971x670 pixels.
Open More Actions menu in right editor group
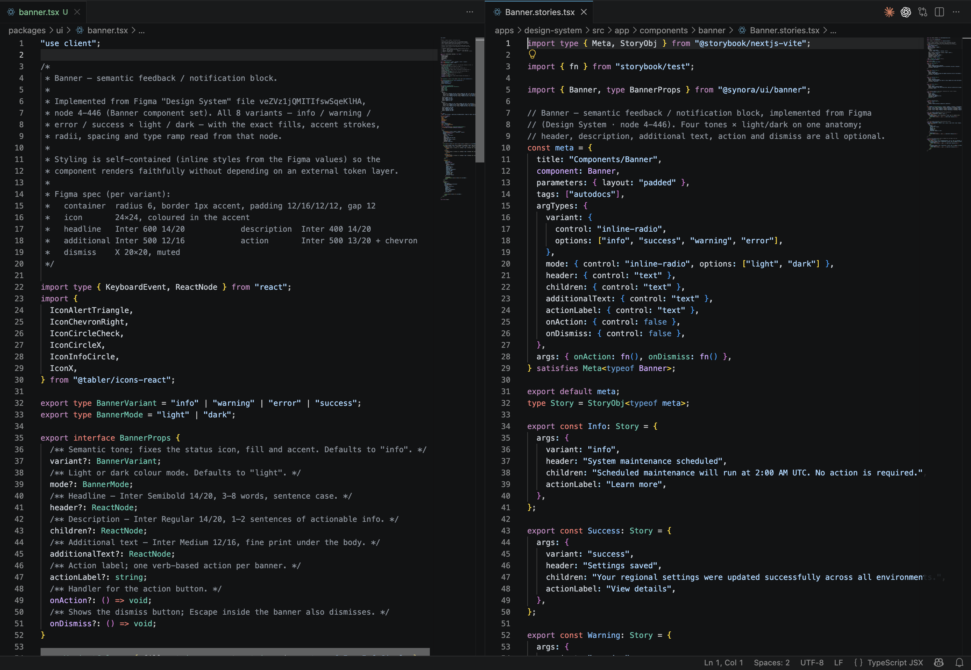click(956, 12)
